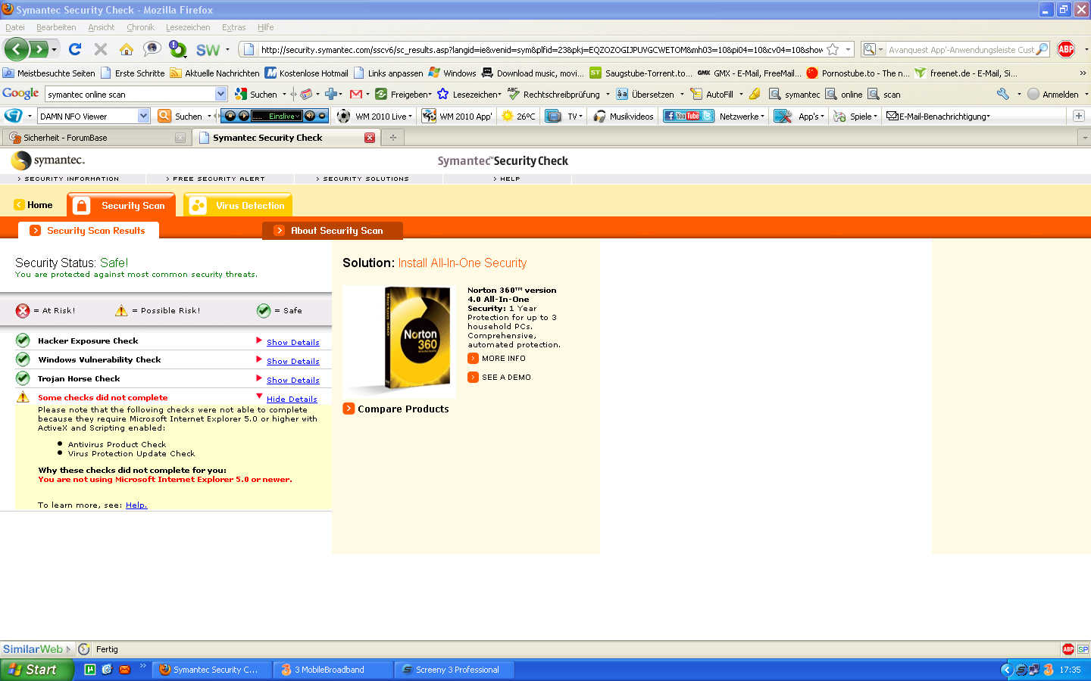Expand the DAMN NFO Viewer combo box
Screen dimensions: 1091x681
pos(144,116)
